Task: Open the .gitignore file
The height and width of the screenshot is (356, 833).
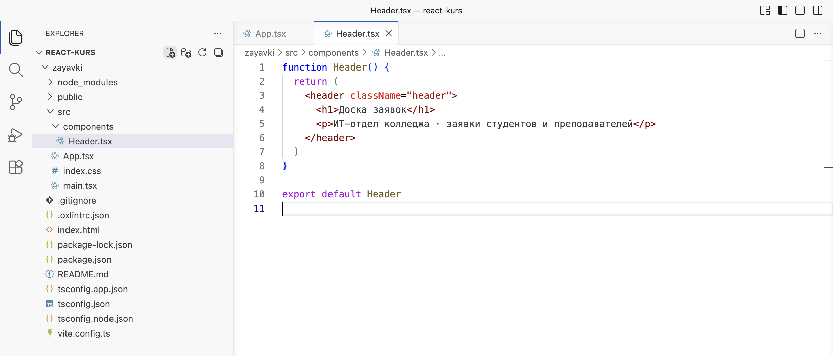Action: coord(133,201)
